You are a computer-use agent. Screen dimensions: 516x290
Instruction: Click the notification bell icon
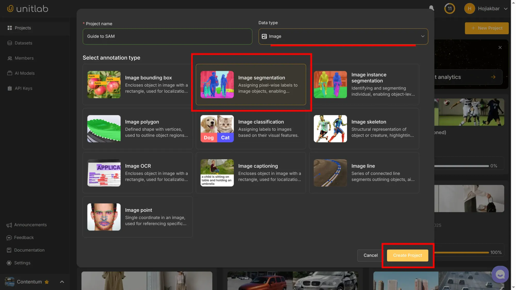click(x=431, y=8)
